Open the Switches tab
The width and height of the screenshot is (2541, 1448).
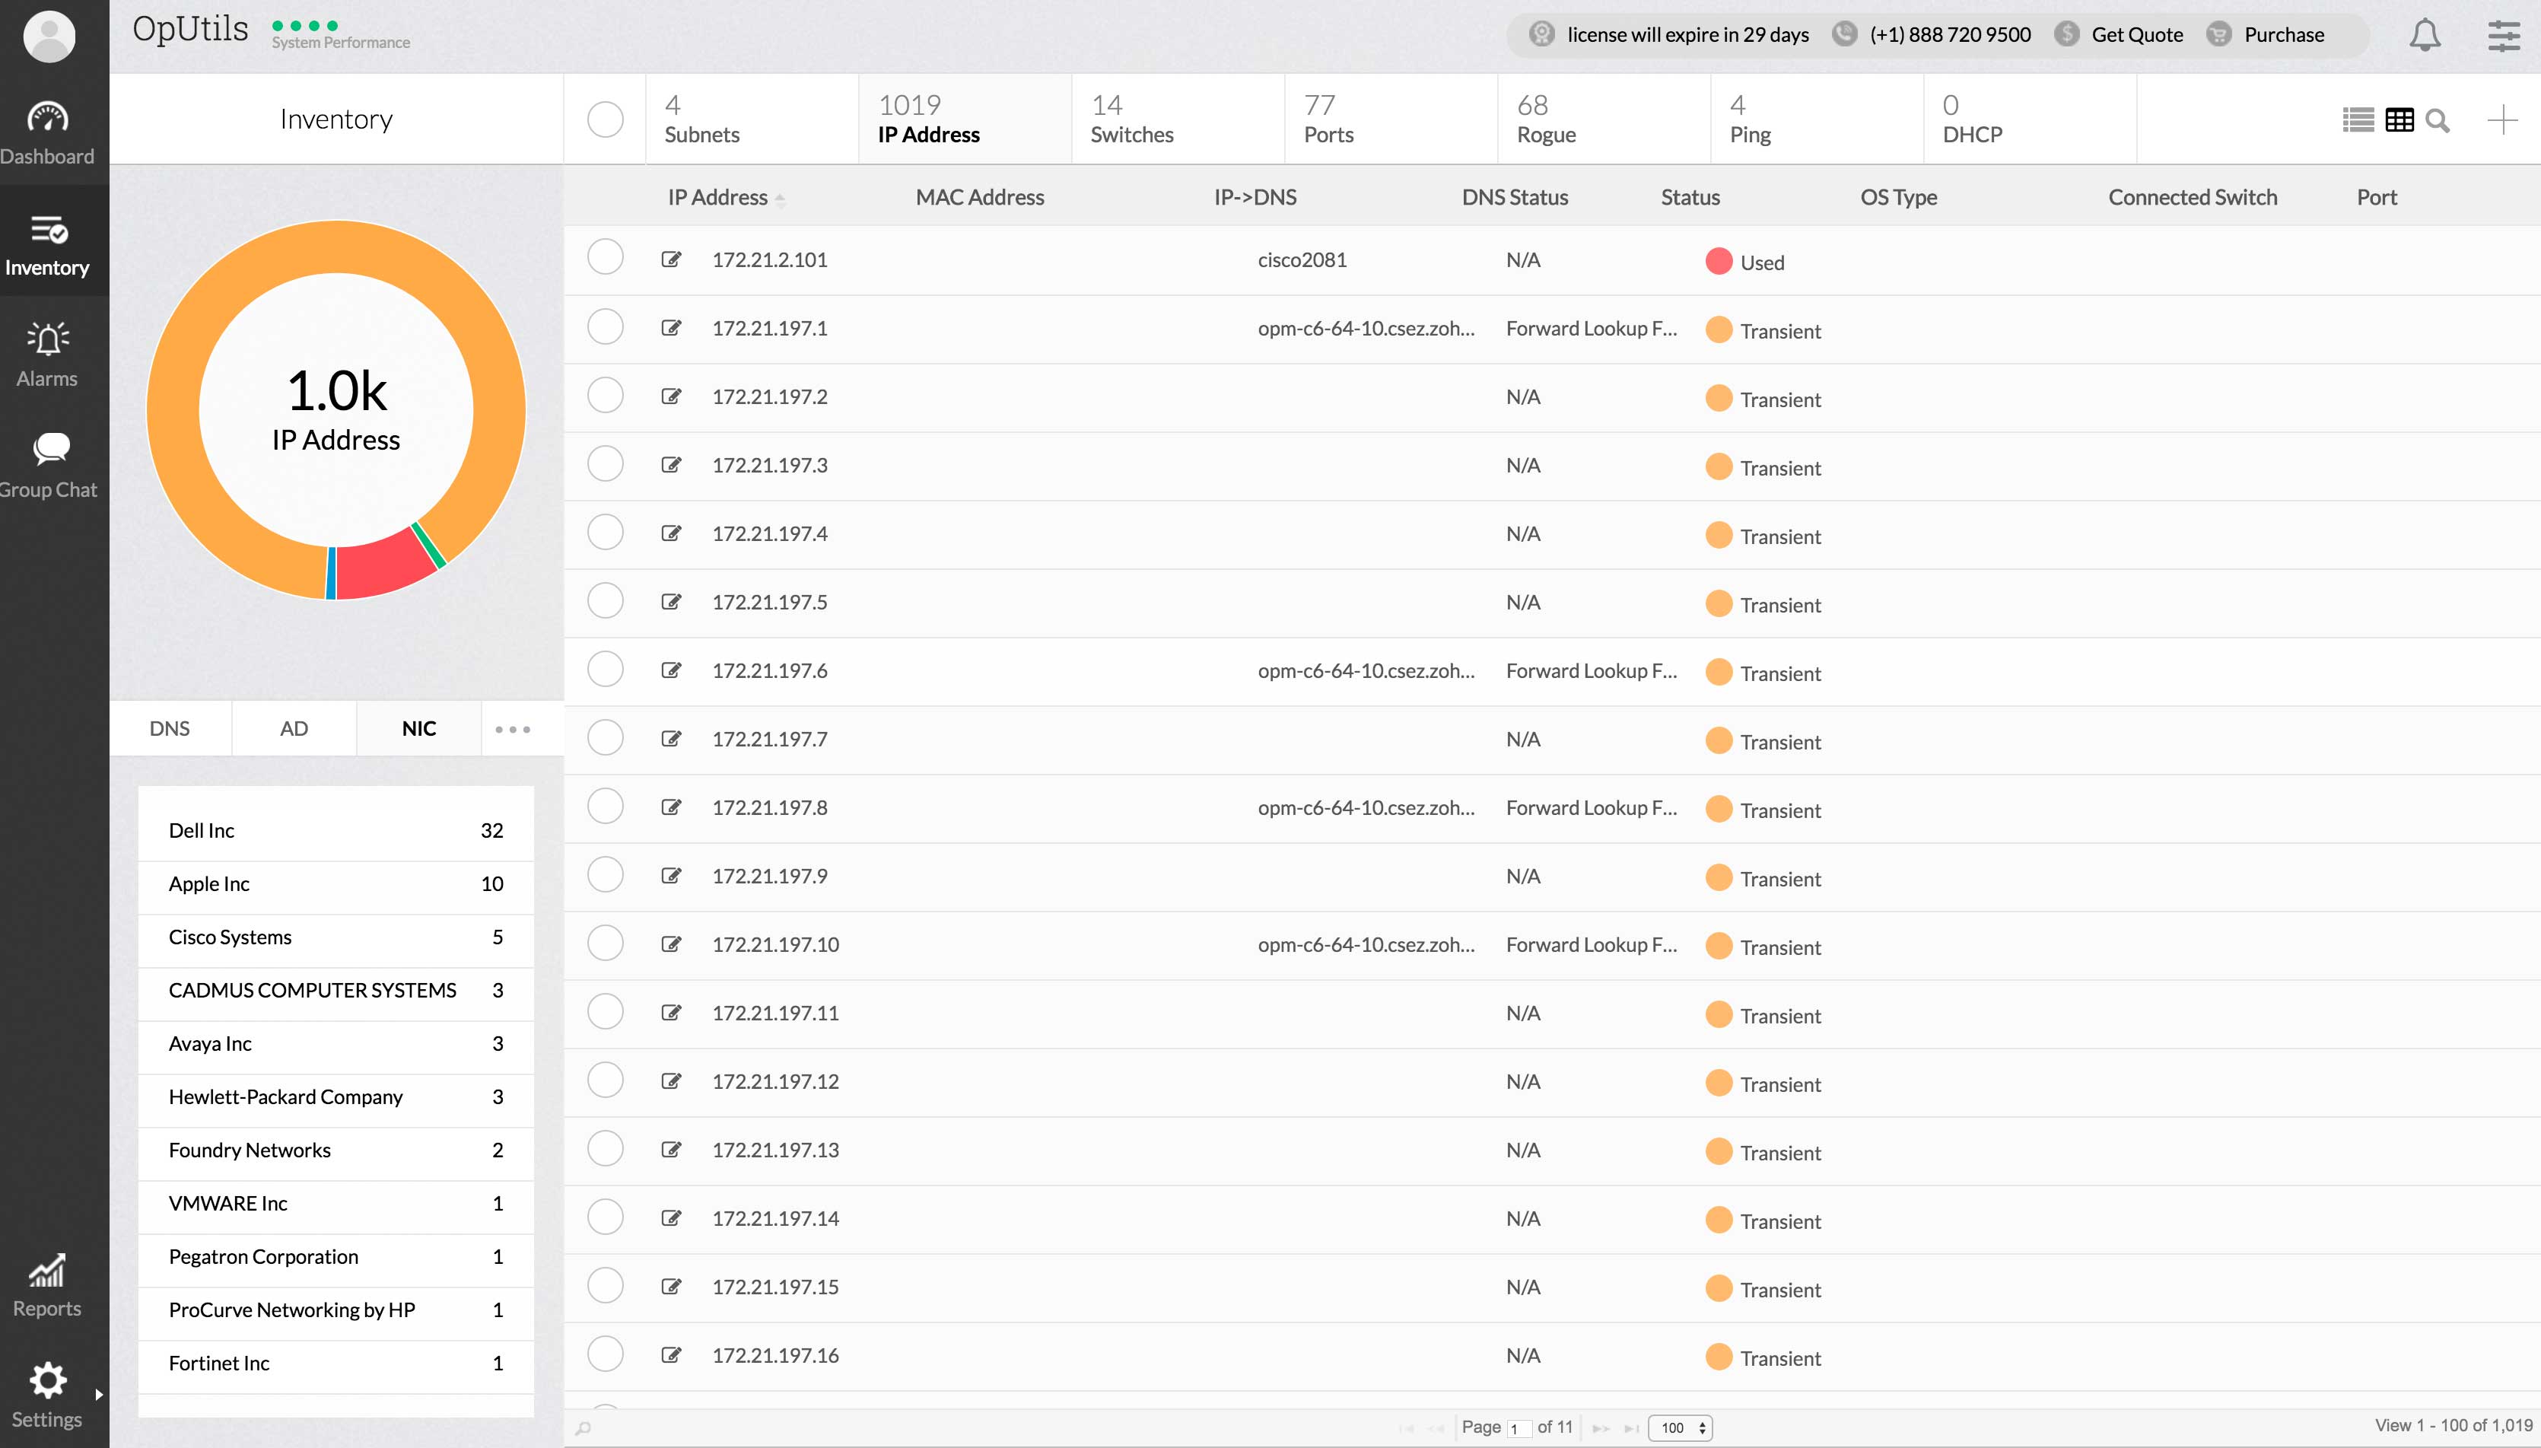pyautogui.click(x=1131, y=119)
